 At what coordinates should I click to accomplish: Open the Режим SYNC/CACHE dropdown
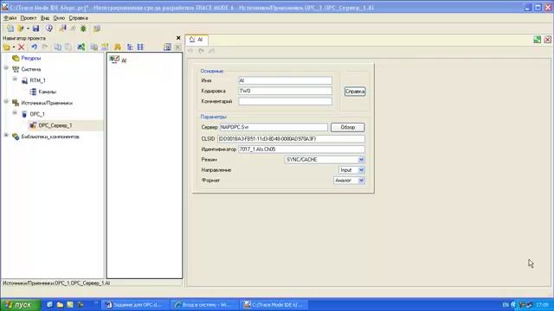coord(361,160)
